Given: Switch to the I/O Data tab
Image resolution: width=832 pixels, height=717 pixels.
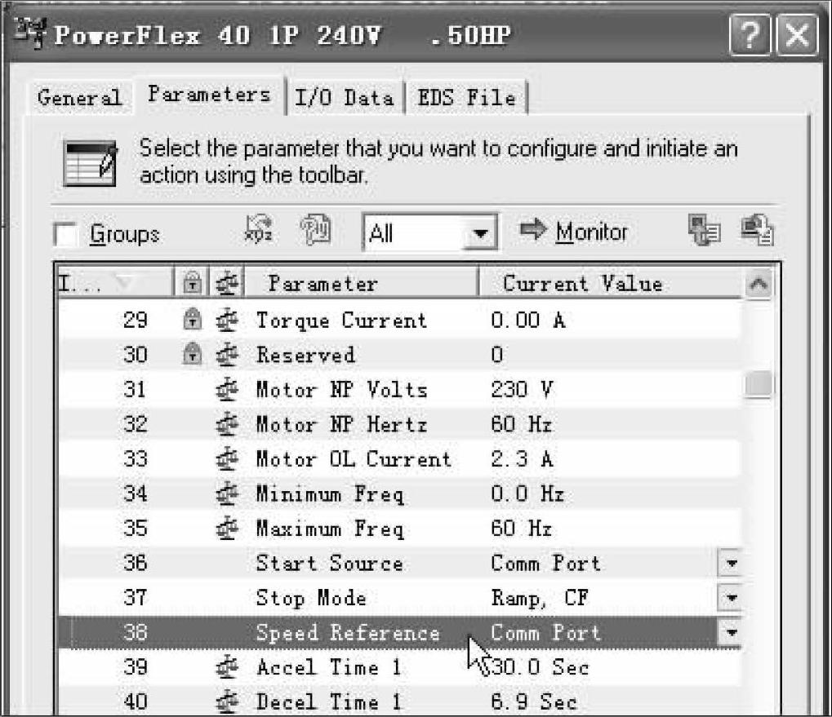Looking at the screenshot, I should click(x=345, y=98).
